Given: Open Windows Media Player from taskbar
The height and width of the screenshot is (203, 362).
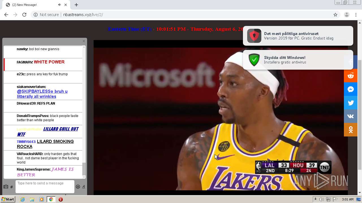Looking at the screenshot, I should coord(42,199).
